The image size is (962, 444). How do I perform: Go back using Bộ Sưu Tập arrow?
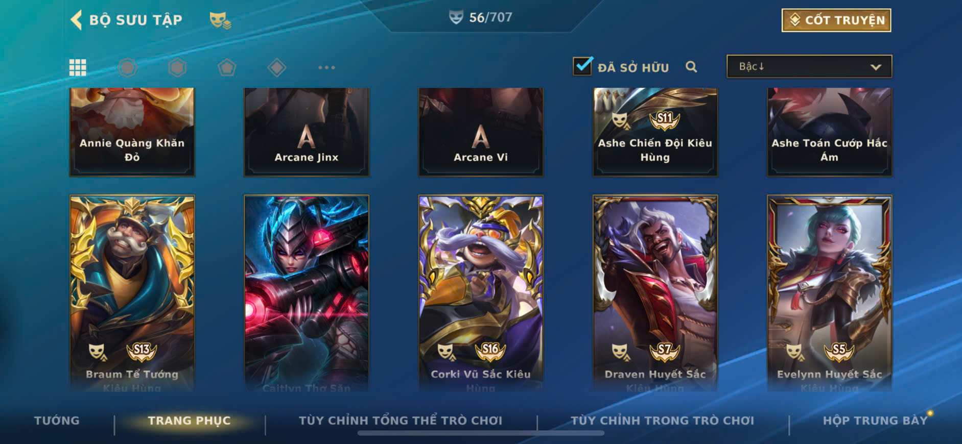click(x=76, y=20)
